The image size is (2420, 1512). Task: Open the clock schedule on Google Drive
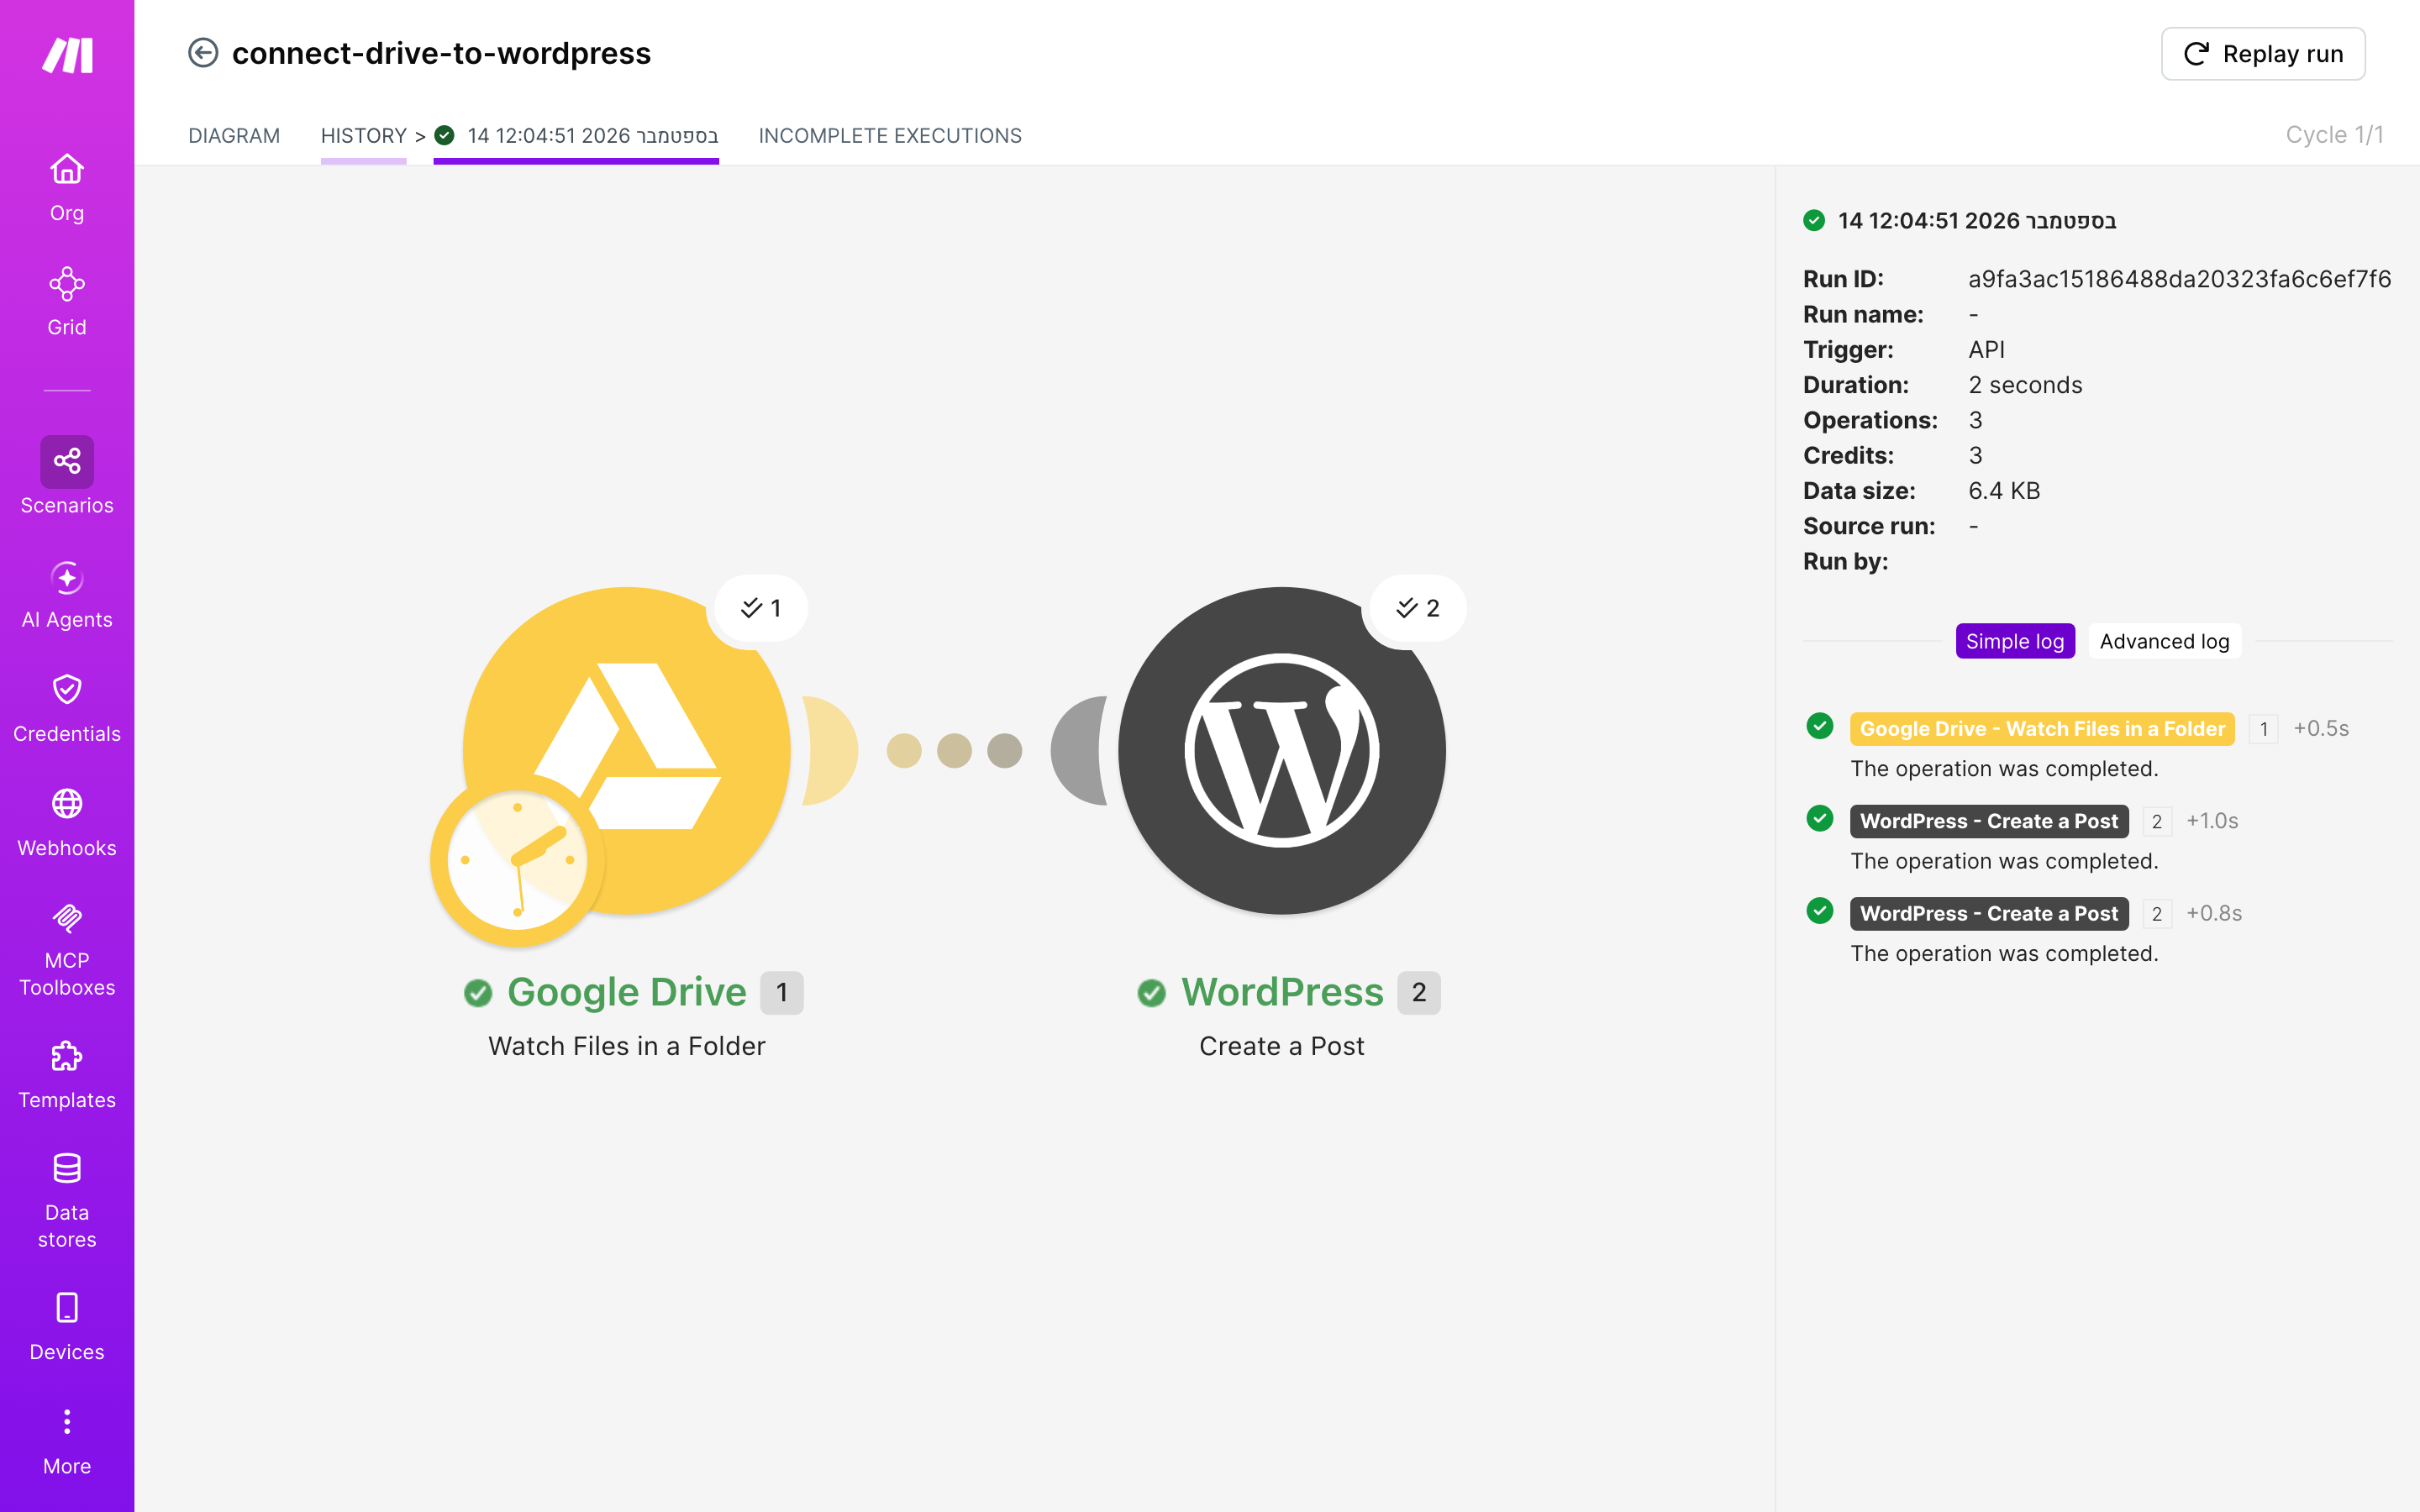coord(517,860)
